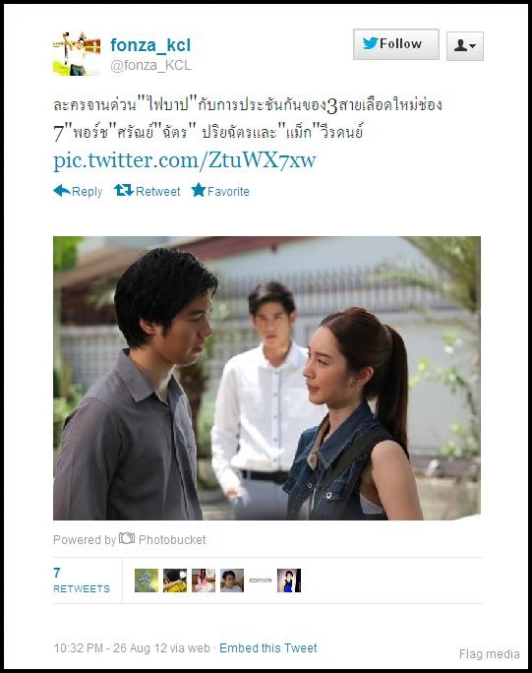Viewport: 532px width, 673px height.
Task: View the 7 Retweets count
Action: pyautogui.click(x=82, y=580)
